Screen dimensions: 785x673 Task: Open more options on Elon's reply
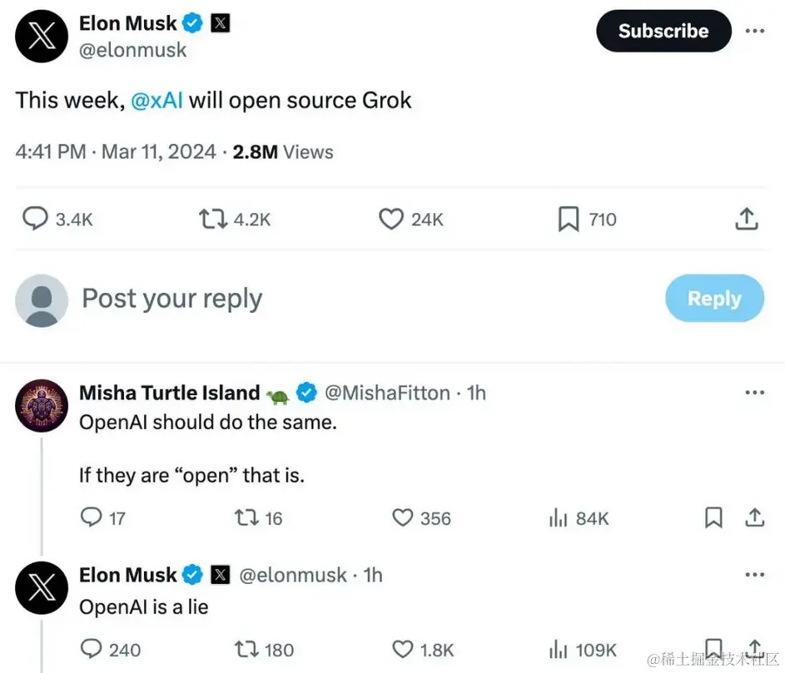coord(754,574)
